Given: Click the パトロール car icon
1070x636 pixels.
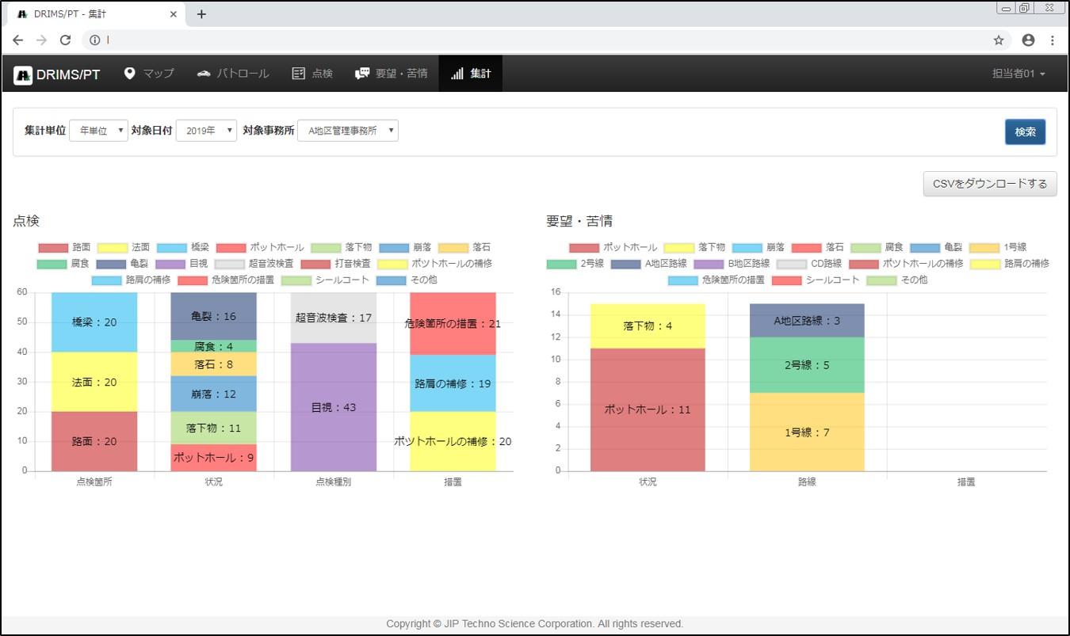Looking at the screenshot, I should (204, 74).
